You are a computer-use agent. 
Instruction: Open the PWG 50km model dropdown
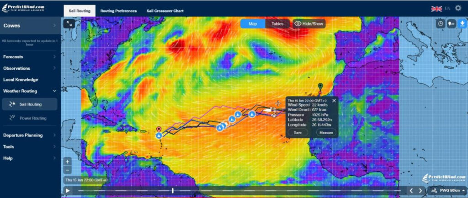[447, 190]
